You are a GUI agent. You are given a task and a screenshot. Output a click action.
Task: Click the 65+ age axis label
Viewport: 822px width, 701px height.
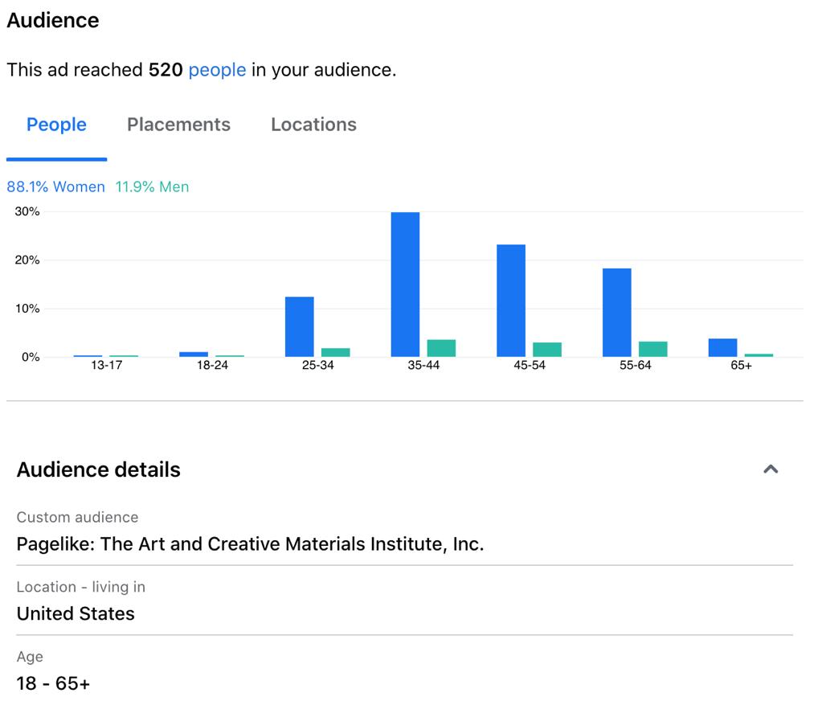[742, 365]
